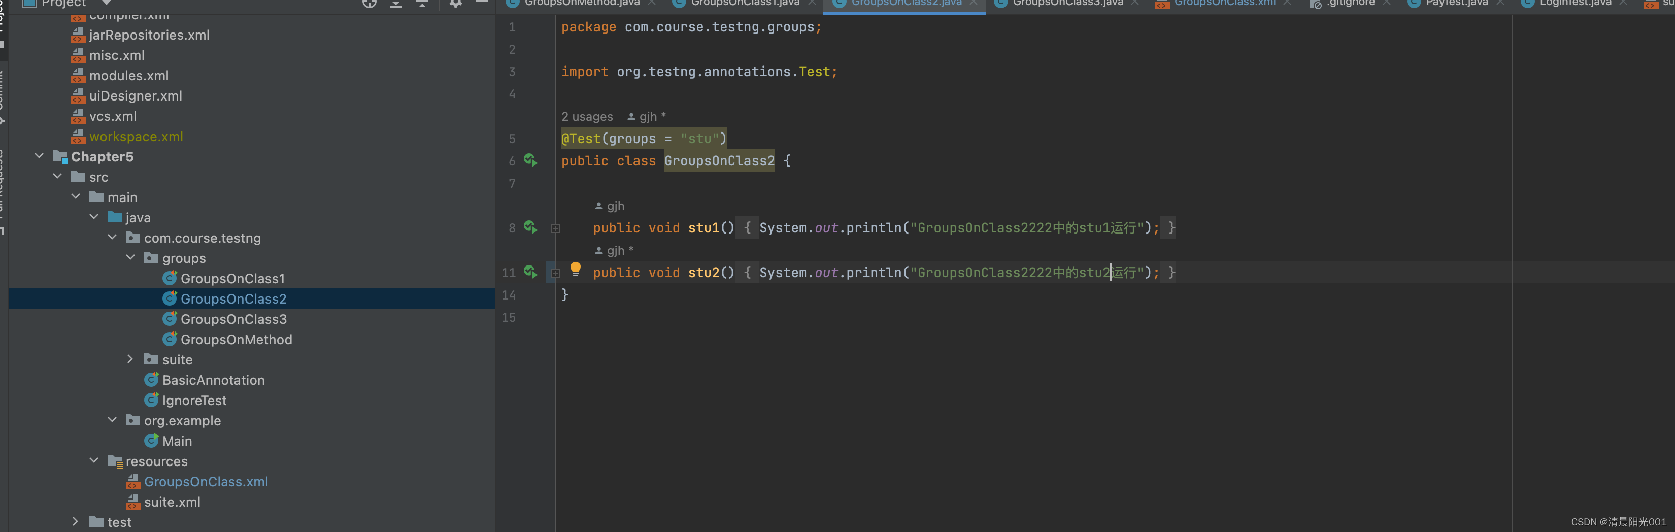This screenshot has width=1675, height=532.
Task: Click the class icon of GroupsOnClass1
Action: pyautogui.click(x=170, y=278)
